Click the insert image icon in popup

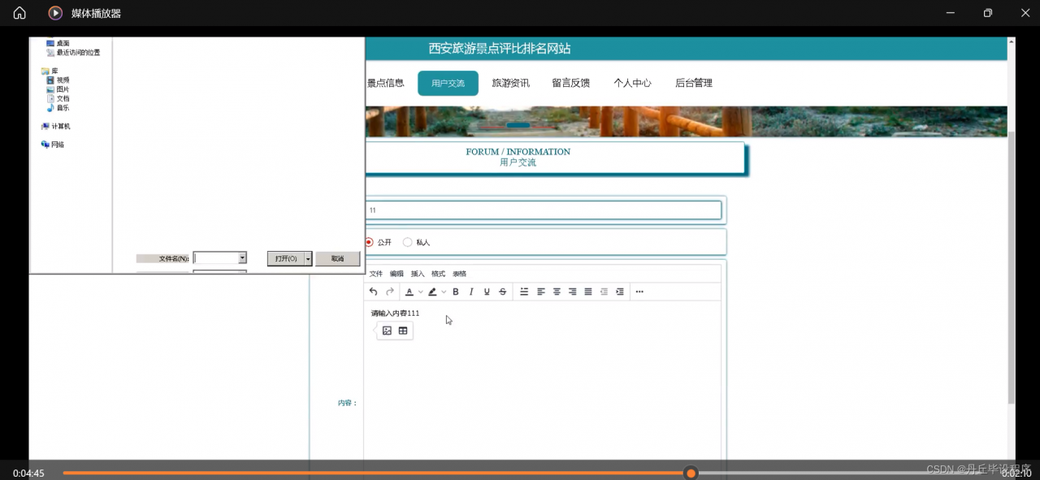point(387,331)
